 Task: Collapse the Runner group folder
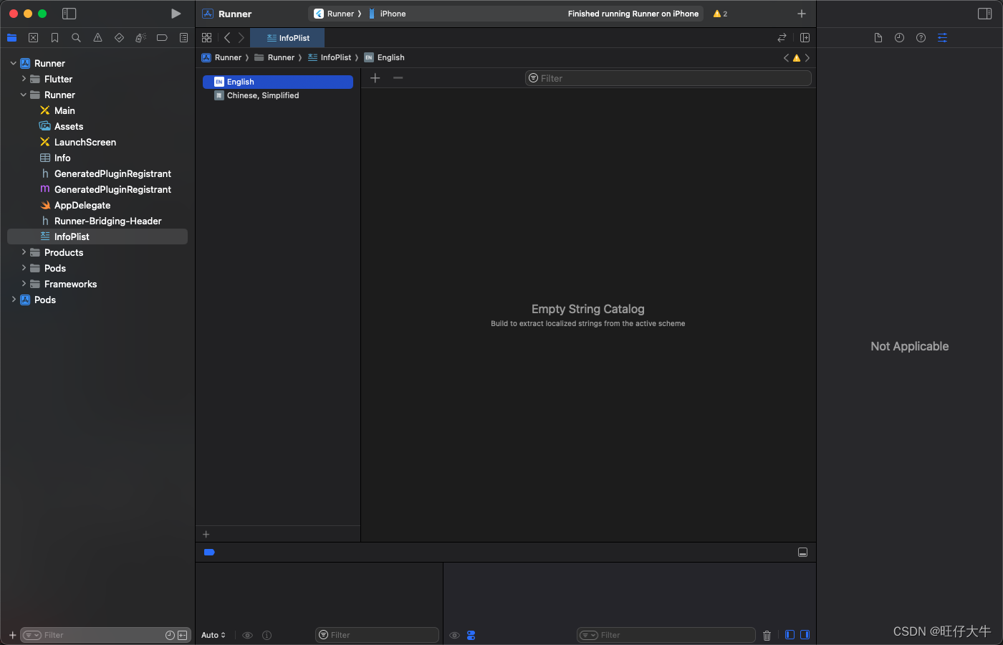coord(24,95)
